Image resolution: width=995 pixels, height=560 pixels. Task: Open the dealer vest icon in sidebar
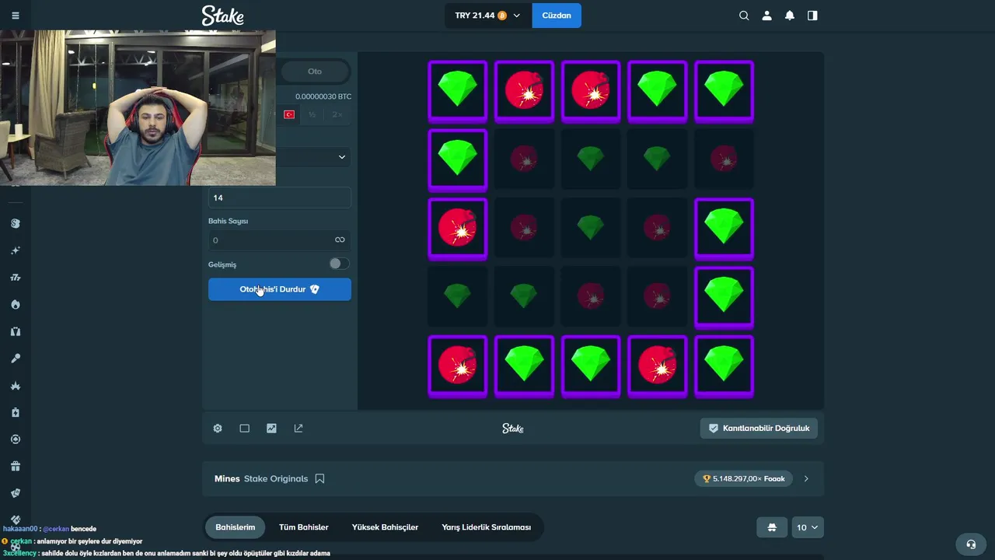click(16, 331)
